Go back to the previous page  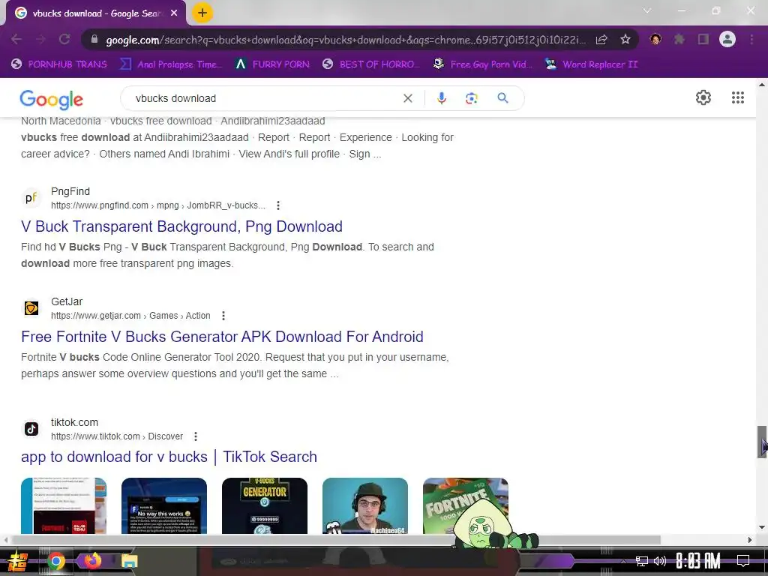[x=16, y=39]
